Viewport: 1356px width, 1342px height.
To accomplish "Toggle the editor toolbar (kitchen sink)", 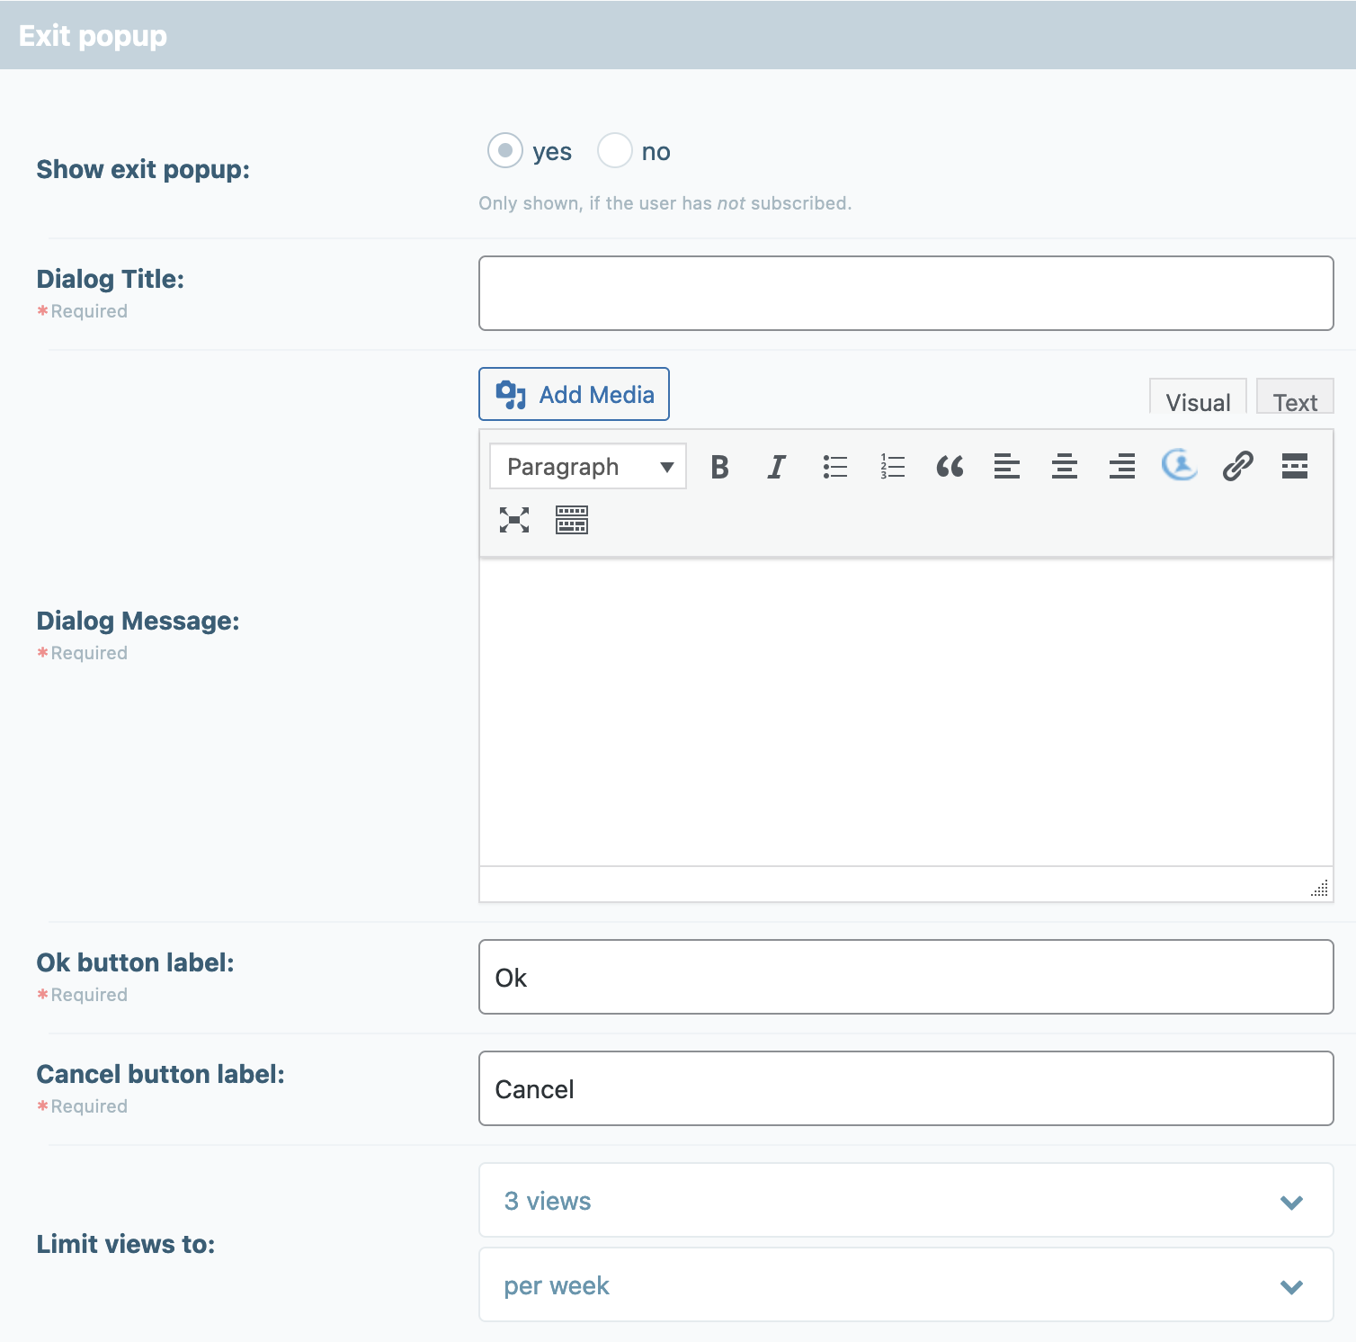I will coord(572,520).
